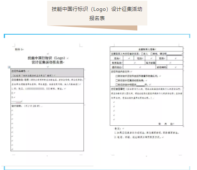The image size is (197, 170).
Task: Click the 邮政编码 value cell
Action: (x=175, y=67)
